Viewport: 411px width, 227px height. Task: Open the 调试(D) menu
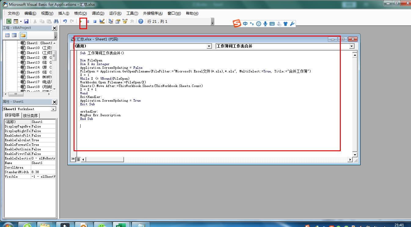point(98,13)
